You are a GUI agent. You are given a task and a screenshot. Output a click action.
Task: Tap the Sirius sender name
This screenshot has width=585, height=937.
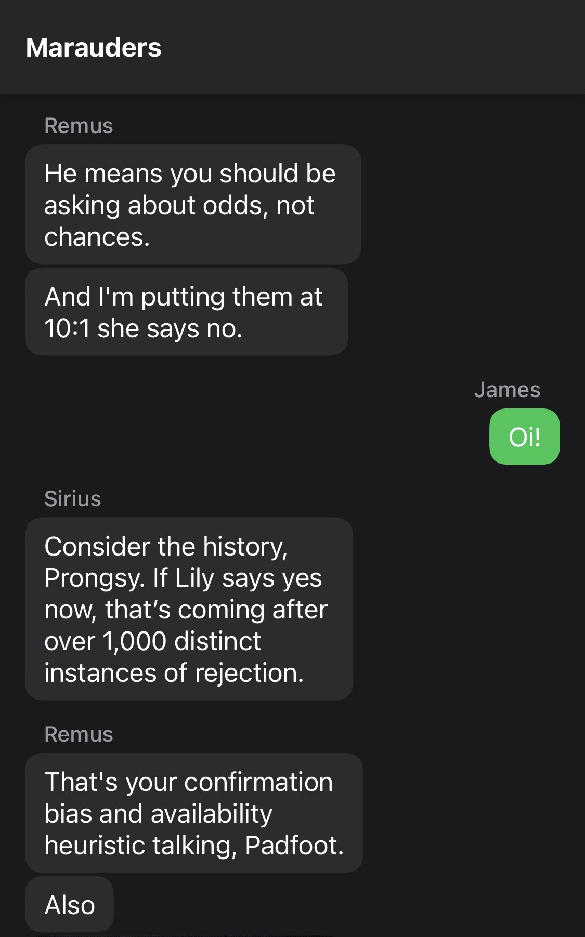(x=73, y=498)
